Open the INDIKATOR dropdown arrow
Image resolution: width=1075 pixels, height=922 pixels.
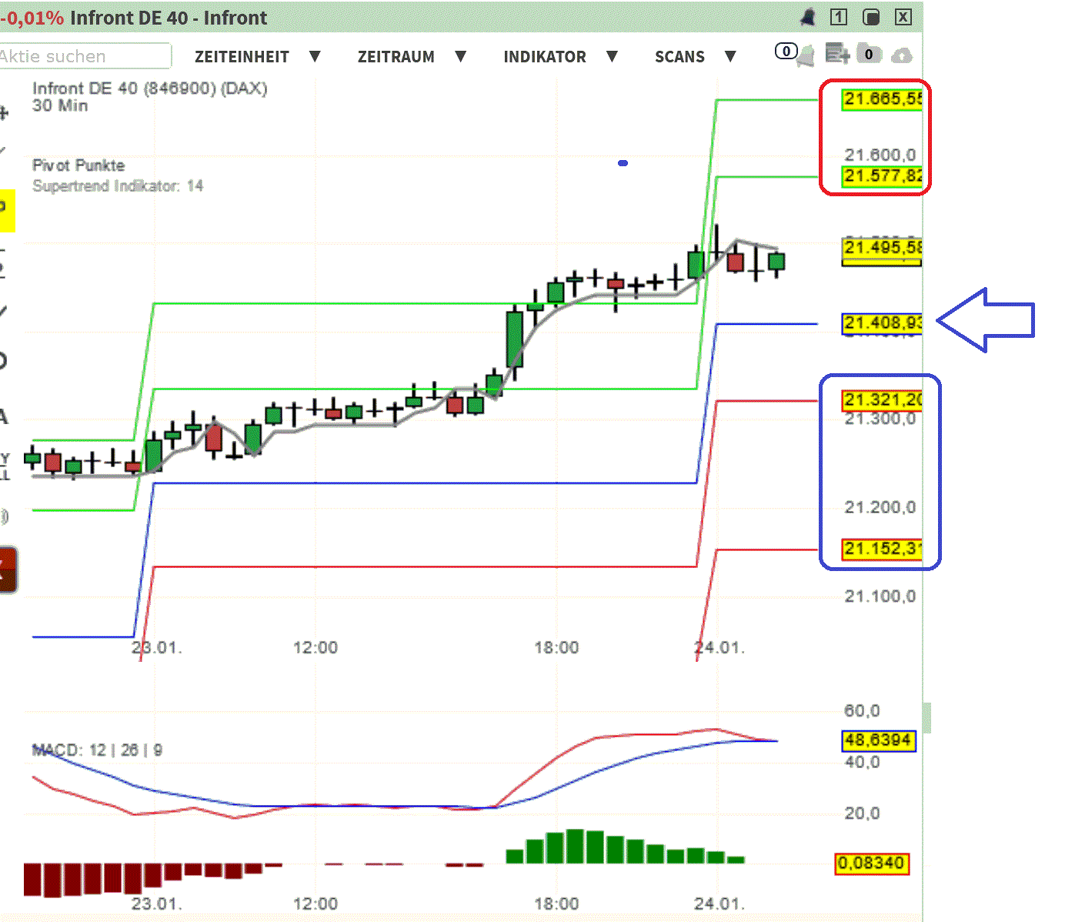pos(613,55)
